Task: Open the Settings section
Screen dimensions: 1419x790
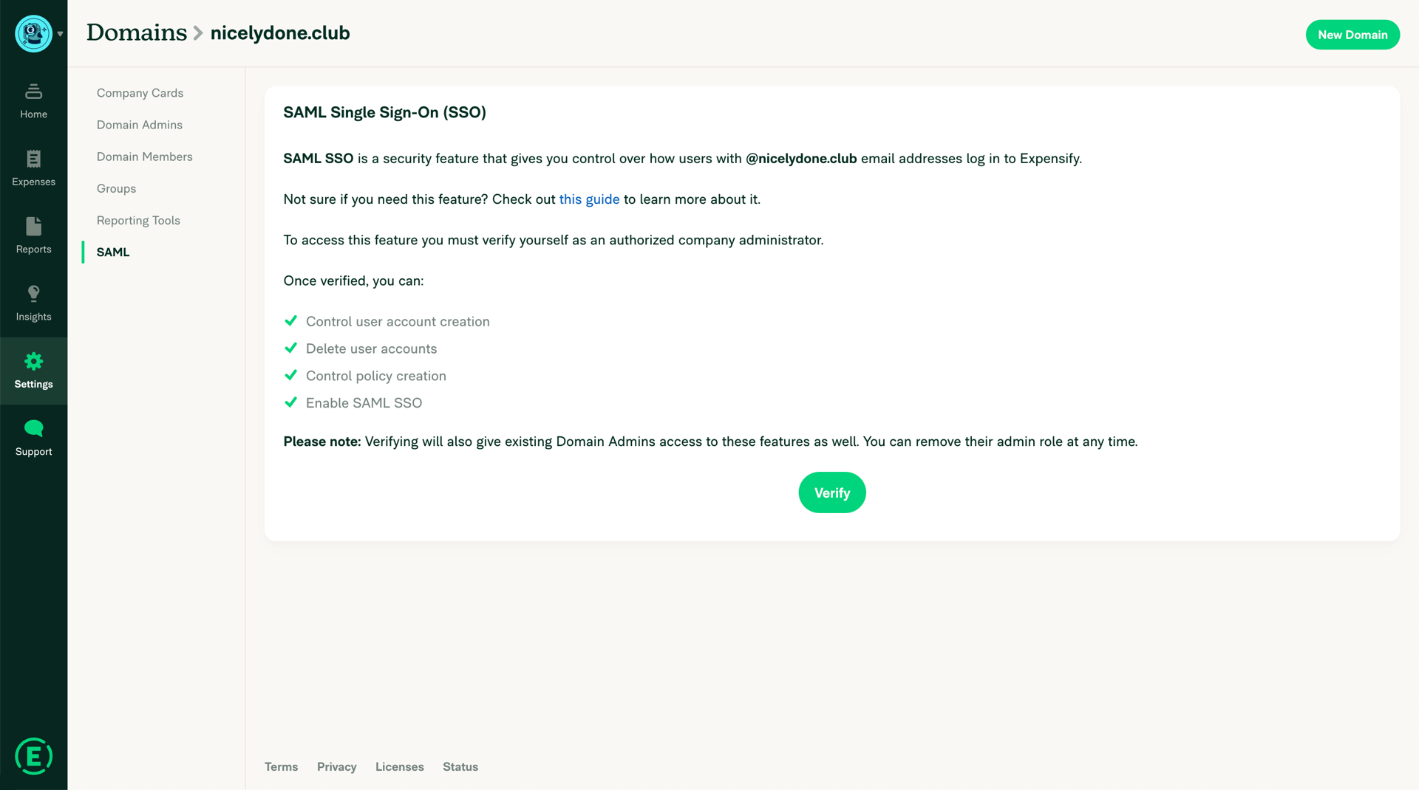Action: point(33,370)
